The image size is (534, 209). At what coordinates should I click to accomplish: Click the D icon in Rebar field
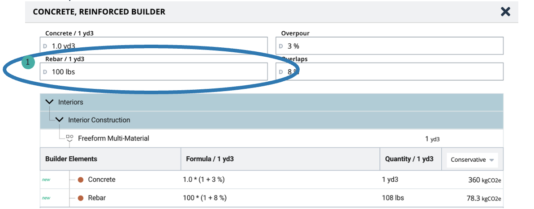click(x=45, y=71)
